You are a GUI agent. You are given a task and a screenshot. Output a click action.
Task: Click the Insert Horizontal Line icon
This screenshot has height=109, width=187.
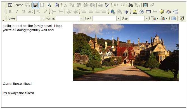(x=155, y=12)
